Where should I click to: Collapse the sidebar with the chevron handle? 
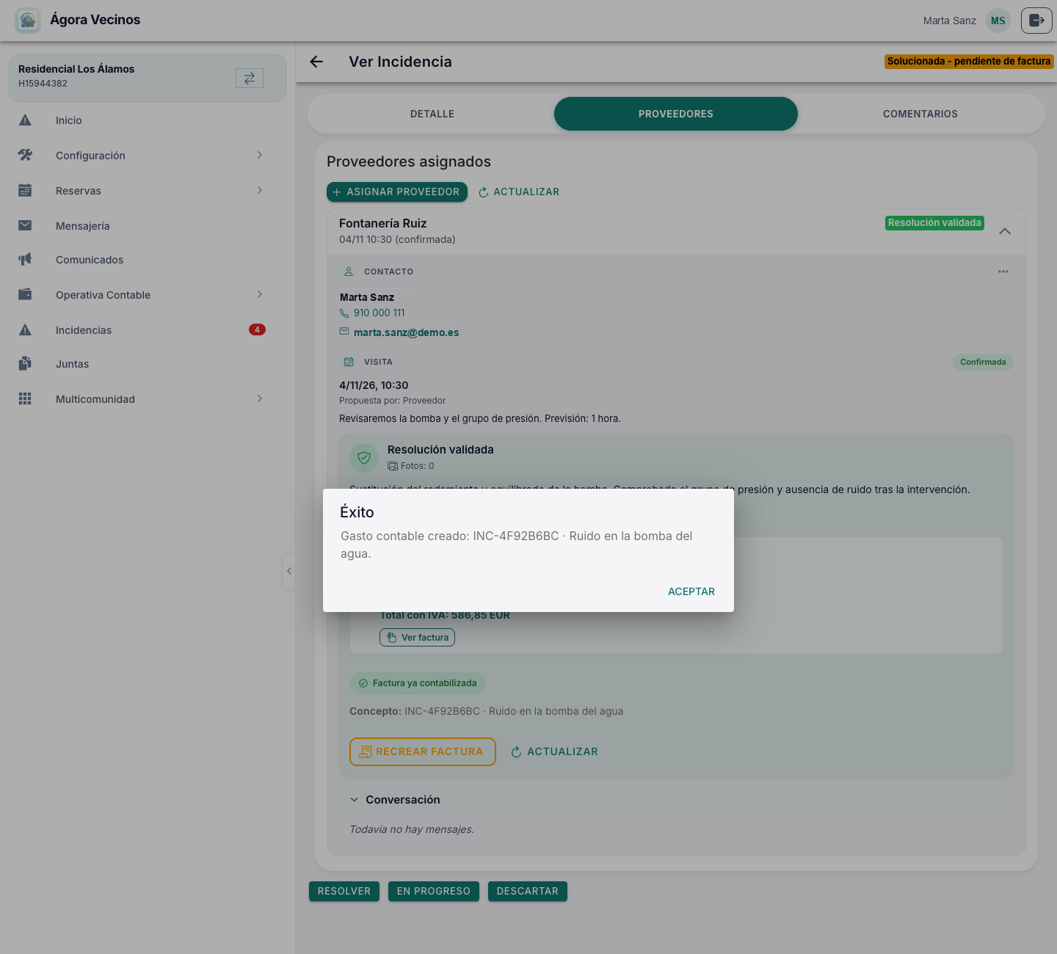pyautogui.click(x=289, y=571)
